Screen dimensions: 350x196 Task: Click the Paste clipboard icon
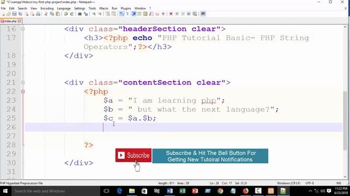click(x=58, y=14)
